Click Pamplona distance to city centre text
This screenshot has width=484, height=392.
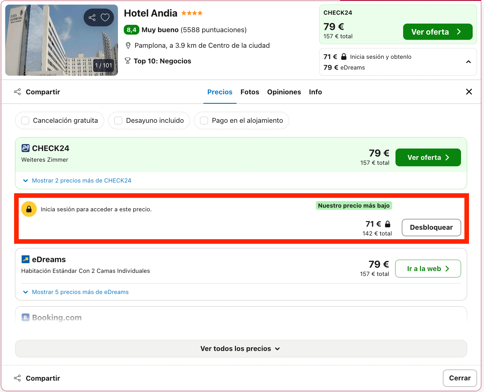coord(202,46)
